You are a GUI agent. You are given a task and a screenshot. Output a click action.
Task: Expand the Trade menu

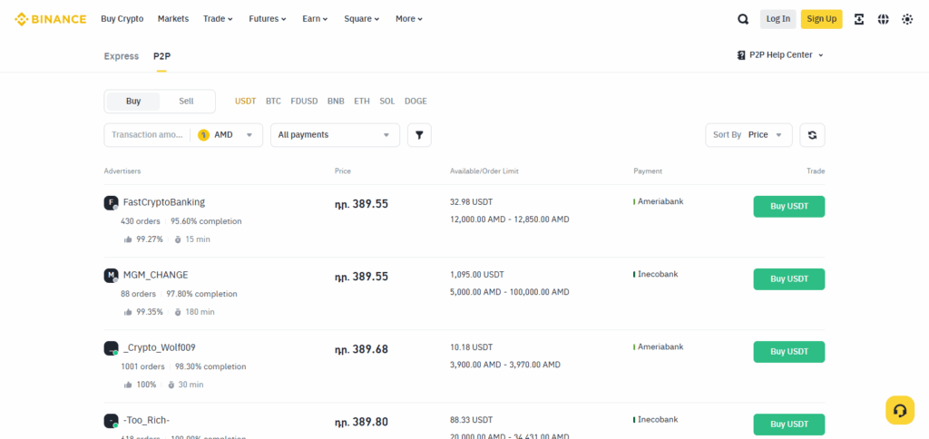pyautogui.click(x=218, y=19)
